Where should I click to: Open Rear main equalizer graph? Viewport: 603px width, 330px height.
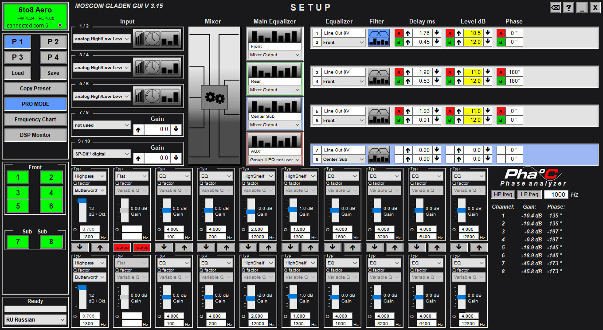point(274,70)
